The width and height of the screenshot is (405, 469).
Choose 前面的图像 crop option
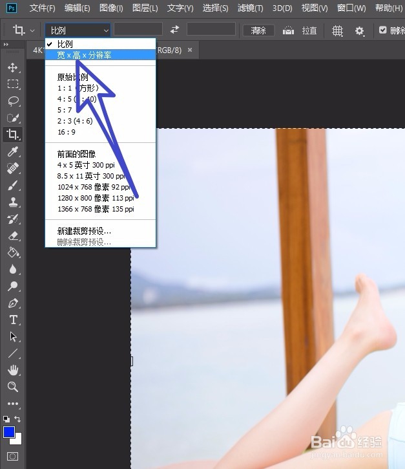coord(100,154)
